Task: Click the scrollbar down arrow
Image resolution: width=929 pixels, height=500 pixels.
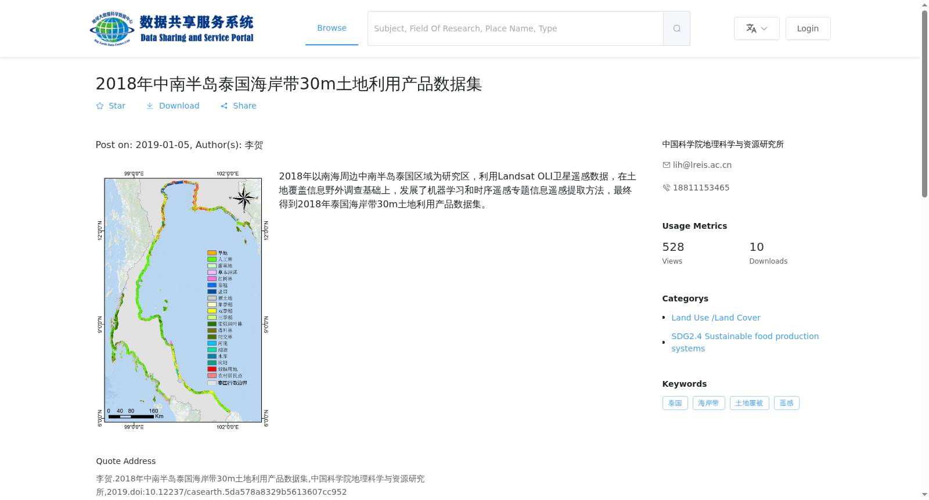Action: (x=924, y=495)
